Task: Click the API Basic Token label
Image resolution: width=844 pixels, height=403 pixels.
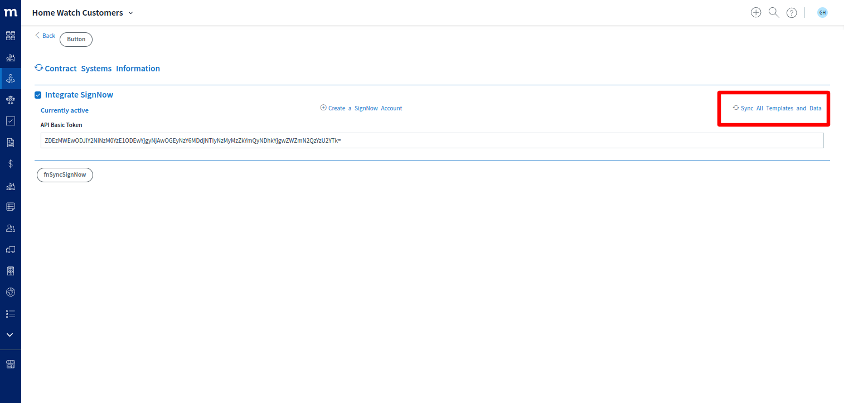Action: (61, 125)
